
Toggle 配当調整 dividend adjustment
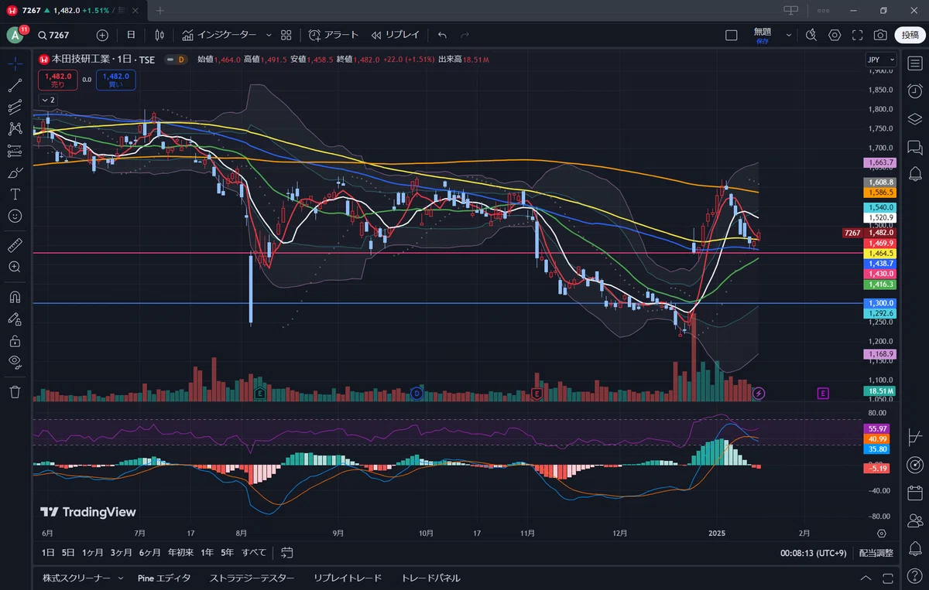tap(876, 553)
